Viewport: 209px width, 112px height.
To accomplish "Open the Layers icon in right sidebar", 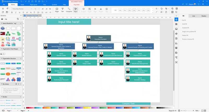I will click(176, 34).
